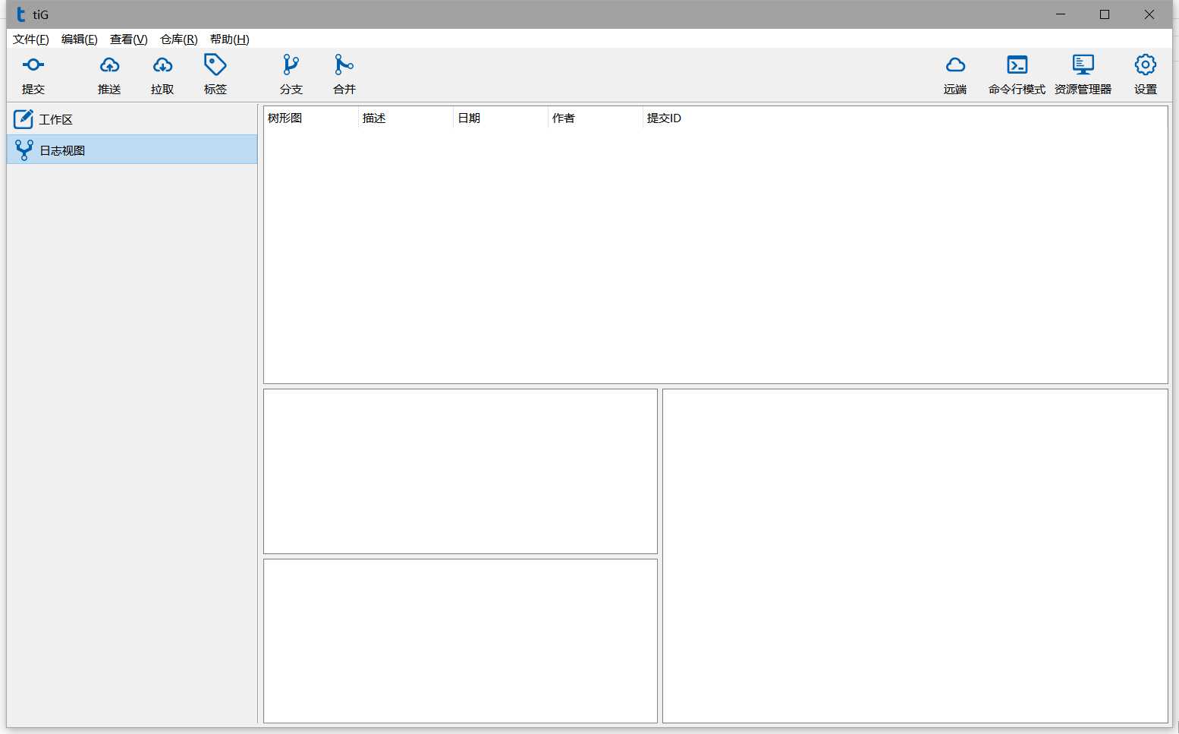Screen dimensions: 1179x734
Task: Select 工作区 in the sidebar
Action: 132,119
